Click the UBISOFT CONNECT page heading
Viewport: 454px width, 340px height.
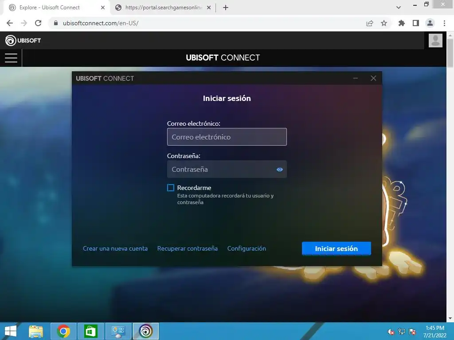click(223, 58)
